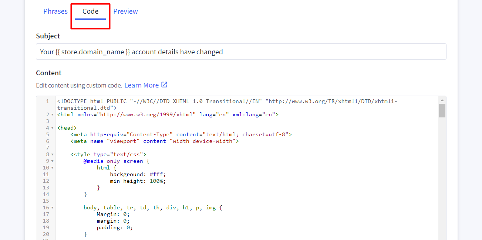The image size is (482, 240).
Task: Collapse the head tag fold at line 4
Action: (53, 128)
